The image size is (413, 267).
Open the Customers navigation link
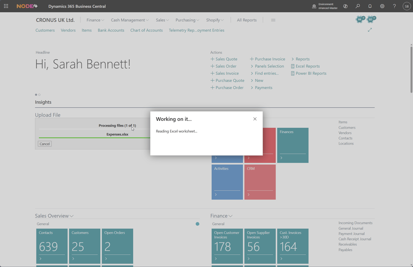point(45,30)
